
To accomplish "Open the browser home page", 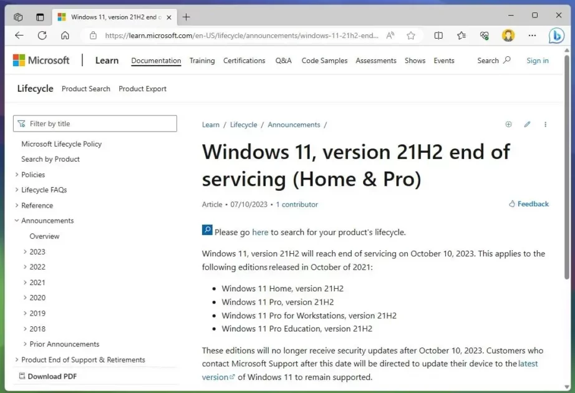I will 65,35.
